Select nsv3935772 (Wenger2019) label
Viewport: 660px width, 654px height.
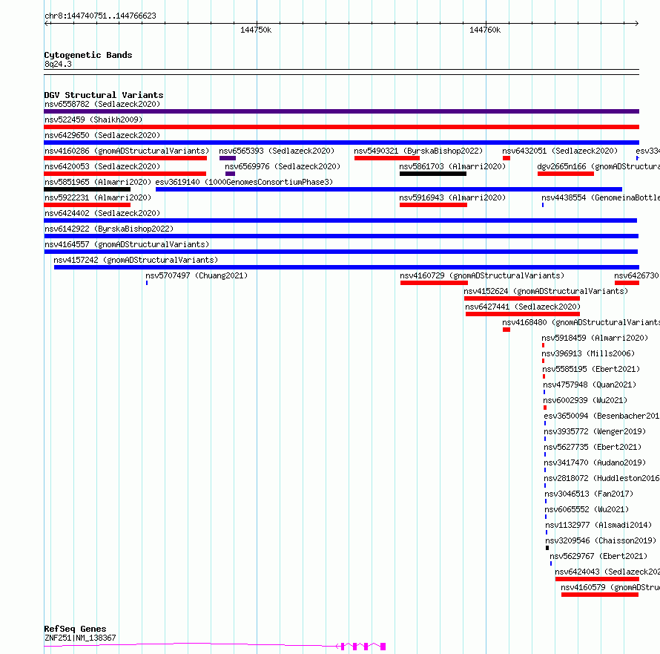[595, 431]
